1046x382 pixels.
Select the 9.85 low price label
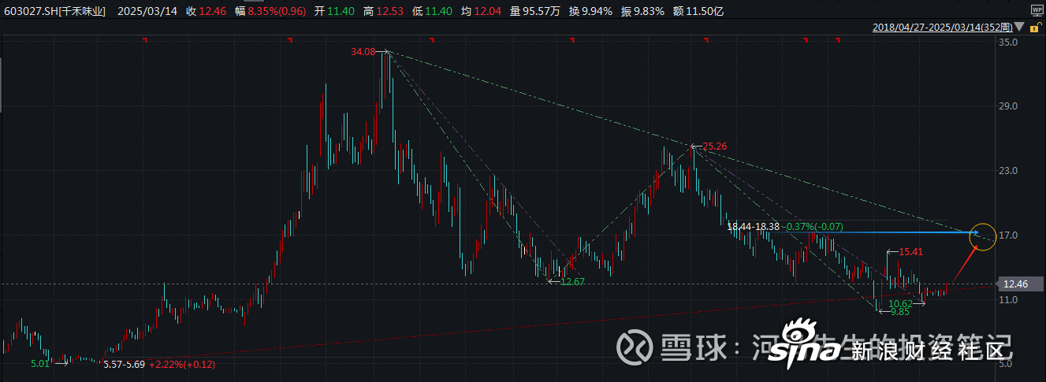(901, 312)
